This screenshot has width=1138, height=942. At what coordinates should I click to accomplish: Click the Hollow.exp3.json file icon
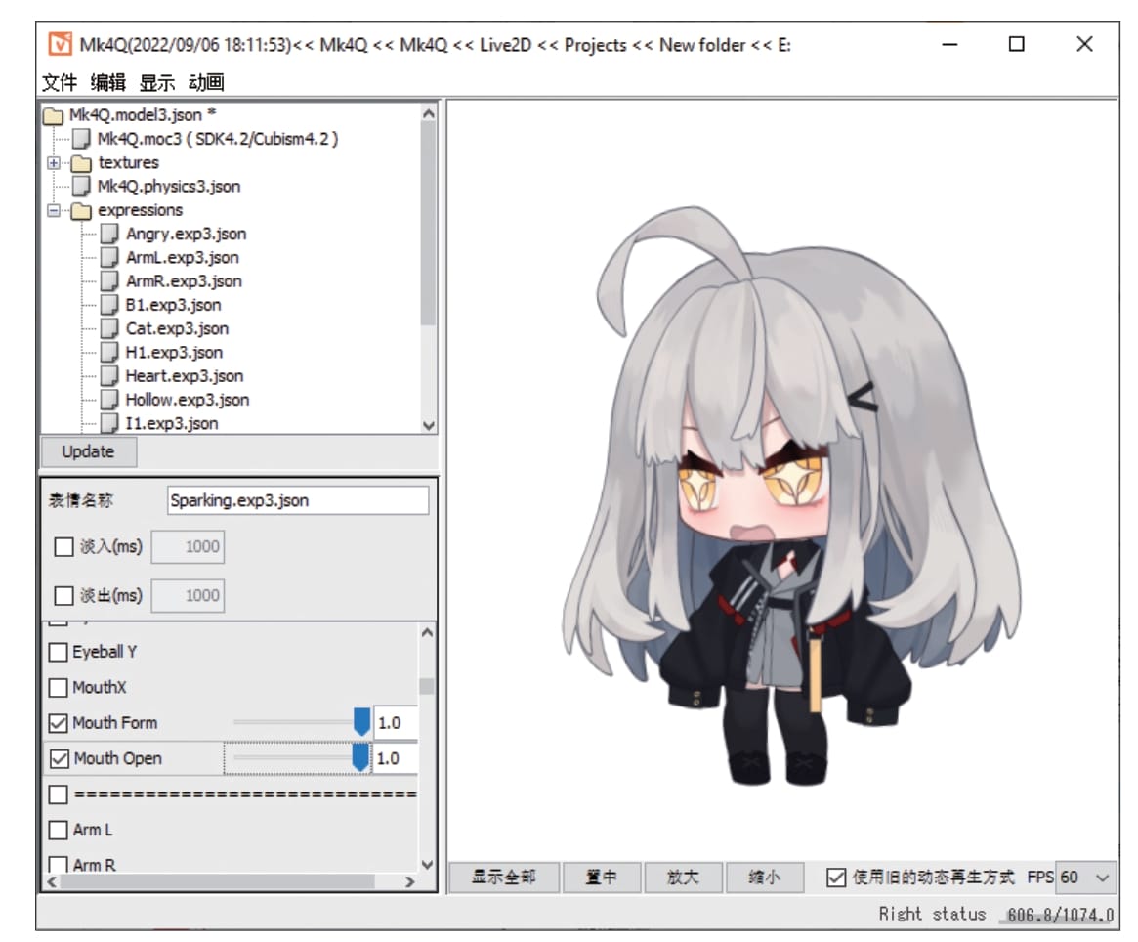point(108,401)
